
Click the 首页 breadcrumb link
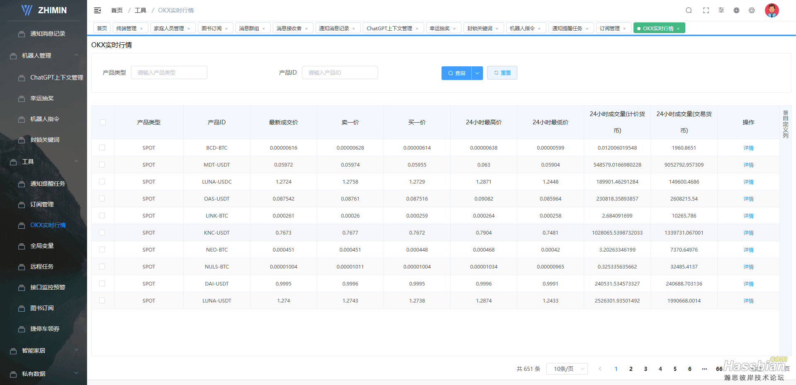pyautogui.click(x=117, y=10)
